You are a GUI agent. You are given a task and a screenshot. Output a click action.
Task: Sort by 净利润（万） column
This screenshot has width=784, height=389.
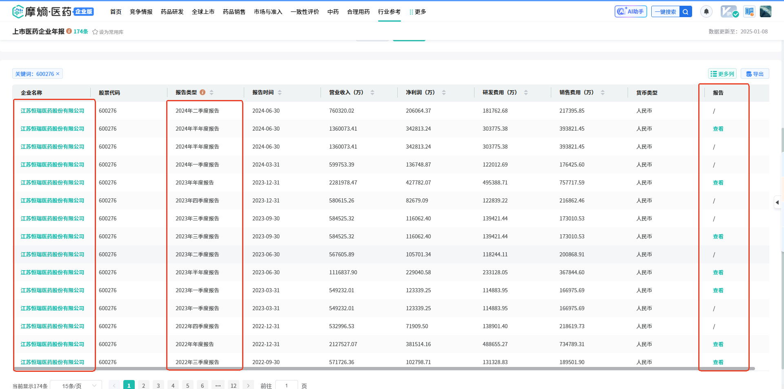444,93
